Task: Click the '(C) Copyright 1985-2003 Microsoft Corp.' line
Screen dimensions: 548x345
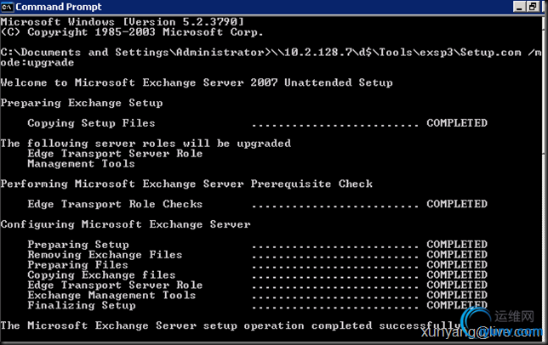Action: click(132, 32)
